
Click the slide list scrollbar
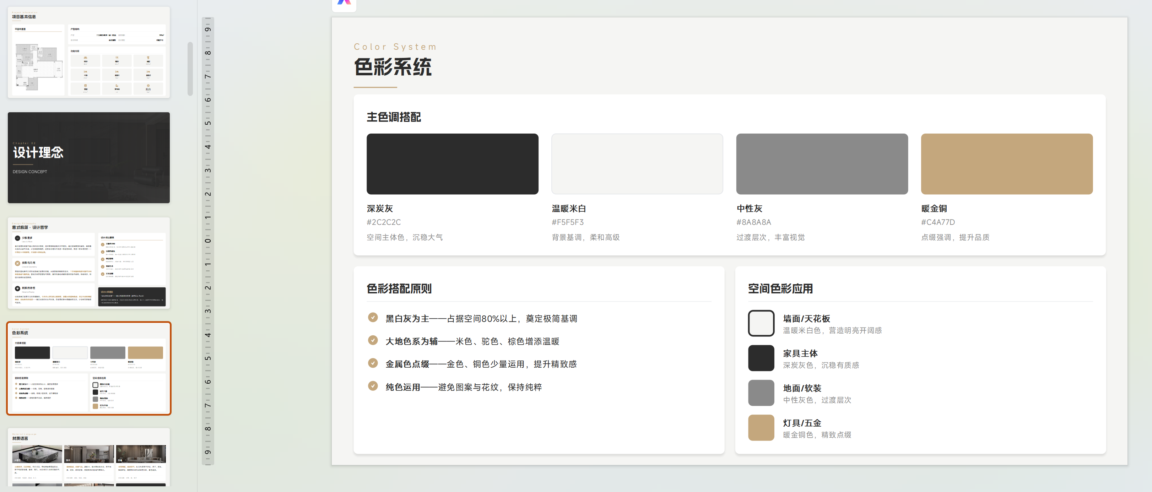[x=190, y=67]
